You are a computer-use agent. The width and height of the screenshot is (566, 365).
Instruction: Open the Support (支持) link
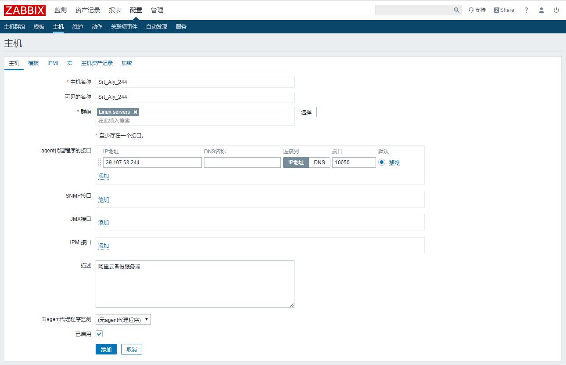click(x=477, y=10)
